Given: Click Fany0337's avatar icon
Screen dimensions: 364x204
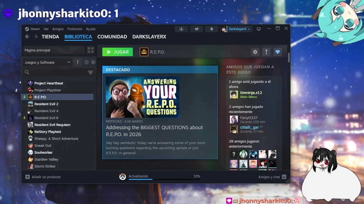Looking at the screenshot, I should click(x=234, y=120).
